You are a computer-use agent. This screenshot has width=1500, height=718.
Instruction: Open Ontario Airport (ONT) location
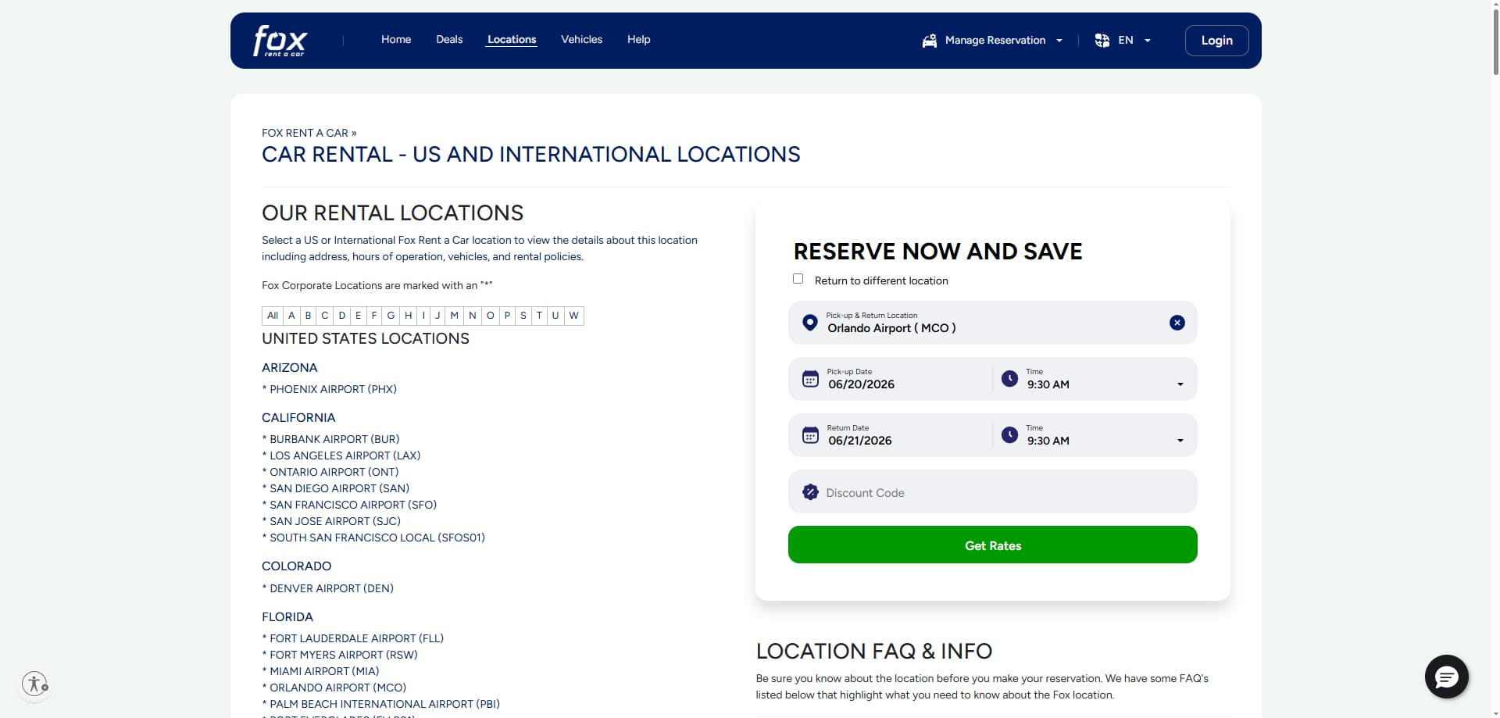(x=334, y=472)
